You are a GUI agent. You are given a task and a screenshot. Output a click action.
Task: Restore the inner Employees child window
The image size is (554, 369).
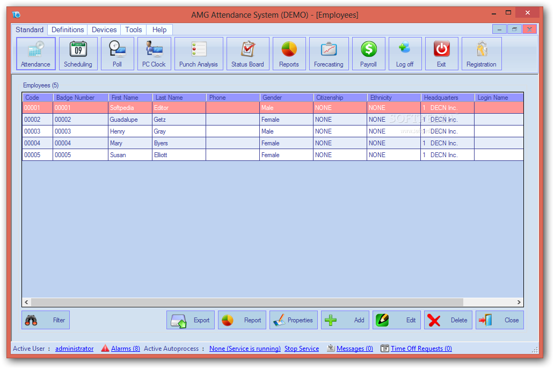[515, 29]
